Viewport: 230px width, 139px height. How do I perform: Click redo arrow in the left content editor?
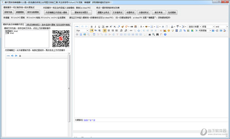coord(16,56)
